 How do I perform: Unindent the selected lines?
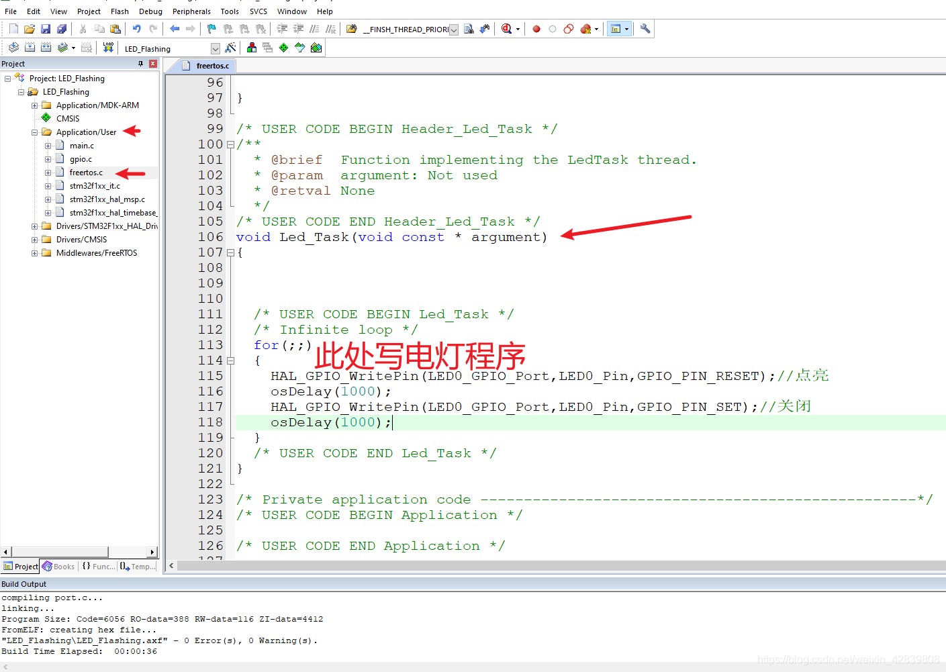point(298,29)
